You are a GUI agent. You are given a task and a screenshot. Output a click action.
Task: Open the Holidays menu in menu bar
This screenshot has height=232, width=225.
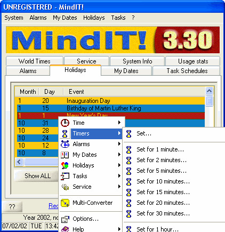pos(94,18)
